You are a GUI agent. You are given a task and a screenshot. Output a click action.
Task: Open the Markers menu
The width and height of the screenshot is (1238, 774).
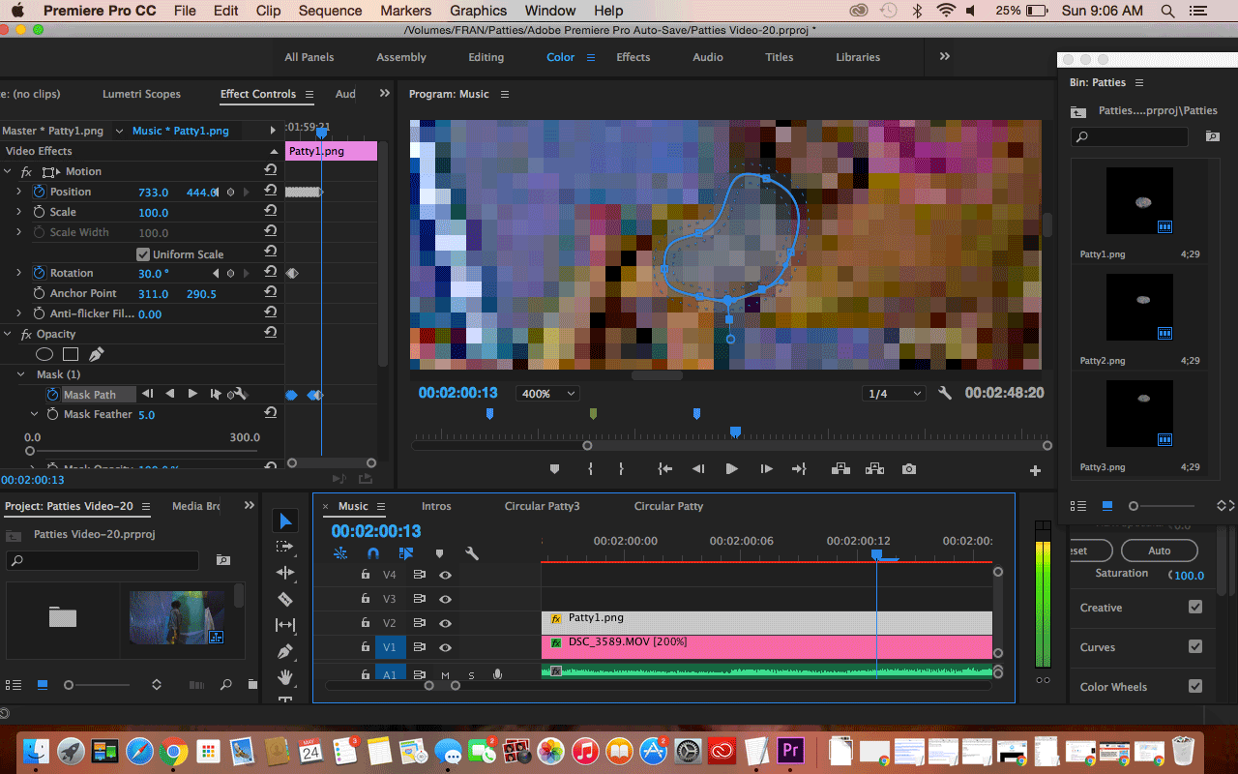click(x=405, y=11)
